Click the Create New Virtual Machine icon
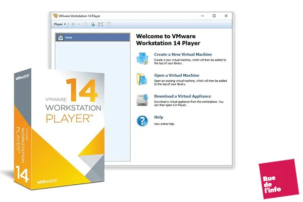The width and height of the screenshot is (303, 202). (x=142, y=58)
